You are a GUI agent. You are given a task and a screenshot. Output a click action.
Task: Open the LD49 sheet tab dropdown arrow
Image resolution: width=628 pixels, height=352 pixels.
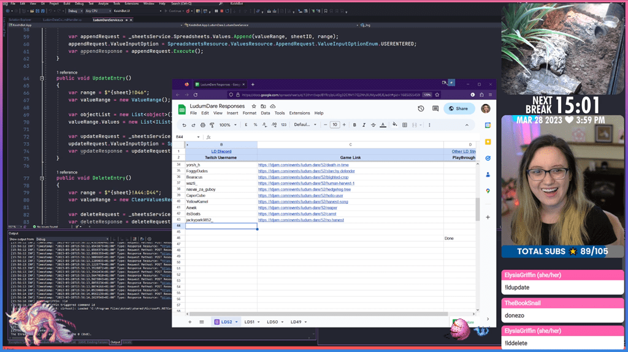[305, 322]
